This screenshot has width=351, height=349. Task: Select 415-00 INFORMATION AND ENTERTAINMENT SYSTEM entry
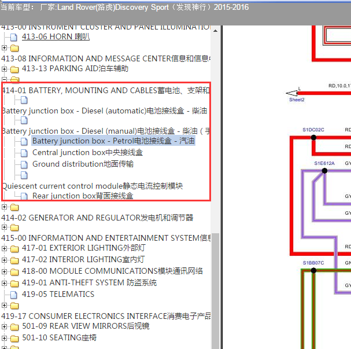[x=106, y=238]
